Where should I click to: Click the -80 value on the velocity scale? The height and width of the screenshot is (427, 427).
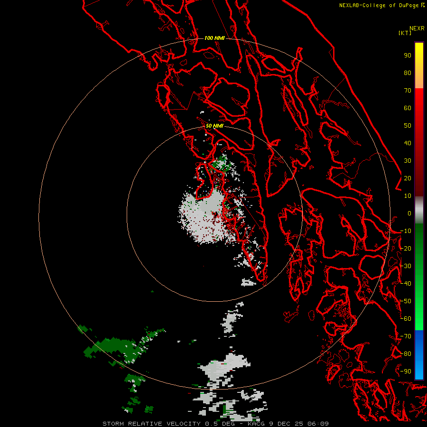coord(406,354)
